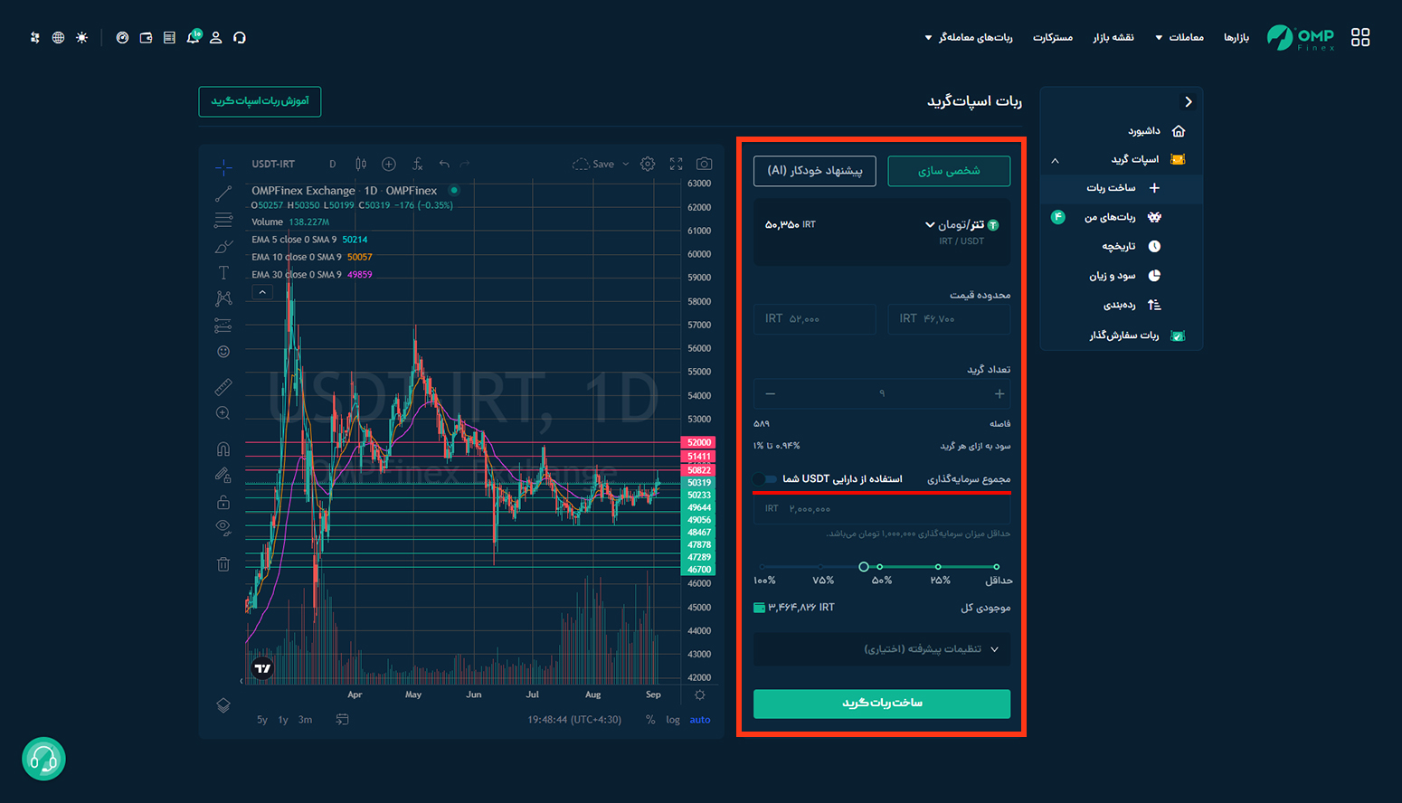Toggle auto scale on the chart
The image size is (1402, 803).
700,720
